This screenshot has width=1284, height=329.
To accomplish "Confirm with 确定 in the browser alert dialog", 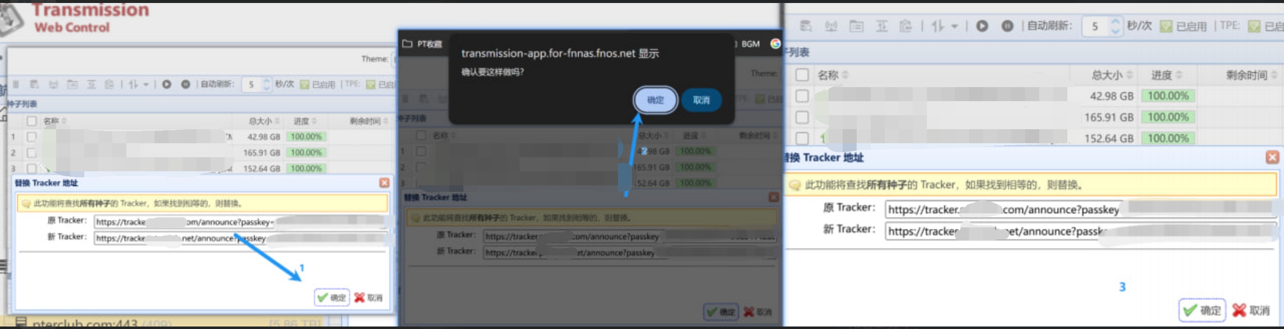I will 655,100.
